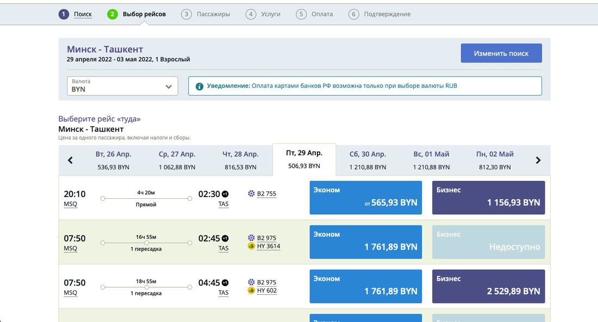Select Business fare for 1 156,93 BYN
The width and height of the screenshot is (598, 322).
point(488,198)
